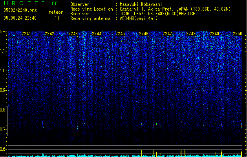Click the 2250 time marker
247x157 pixels.
238,34
